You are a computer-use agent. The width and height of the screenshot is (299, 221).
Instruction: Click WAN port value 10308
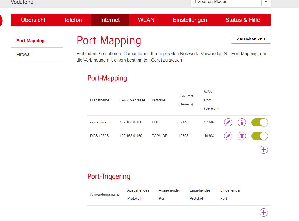coord(209,136)
